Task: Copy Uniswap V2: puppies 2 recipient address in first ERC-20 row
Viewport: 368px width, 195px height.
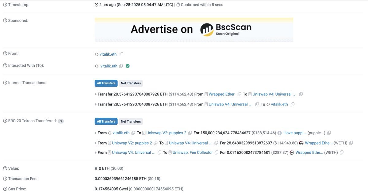Action: click(x=190, y=133)
